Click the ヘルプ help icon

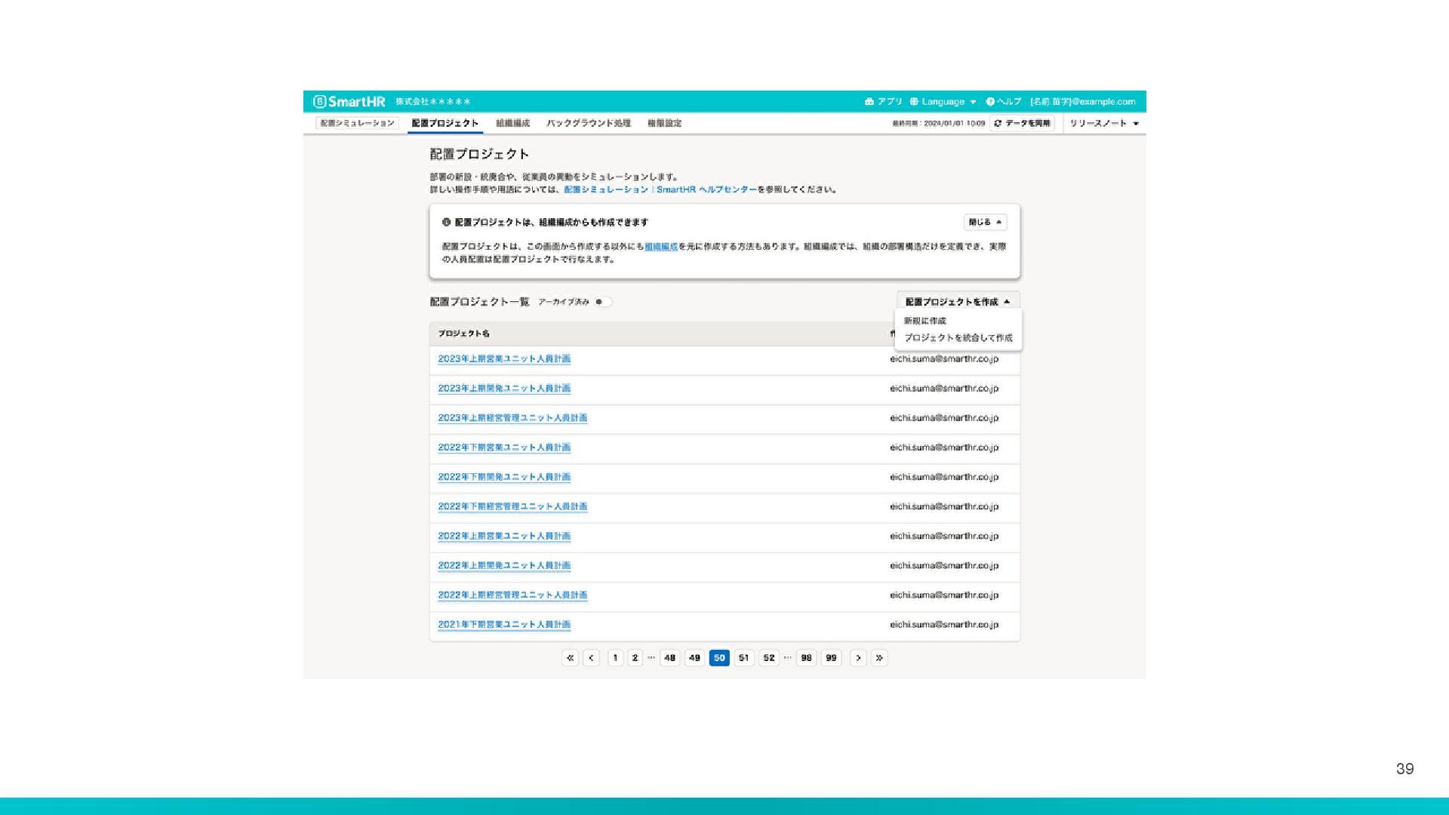click(x=990, y=101)
